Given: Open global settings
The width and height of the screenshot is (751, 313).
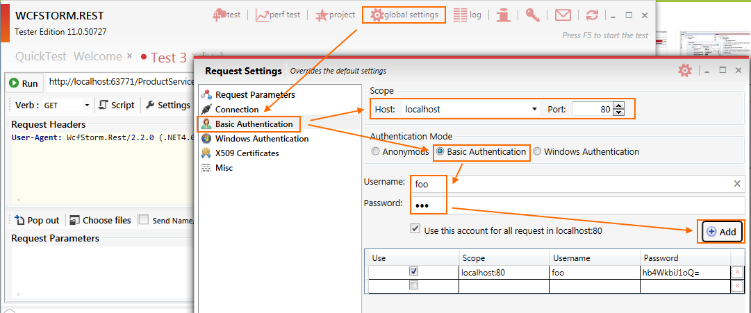Looking at the screenshot, I should point(404,15).
